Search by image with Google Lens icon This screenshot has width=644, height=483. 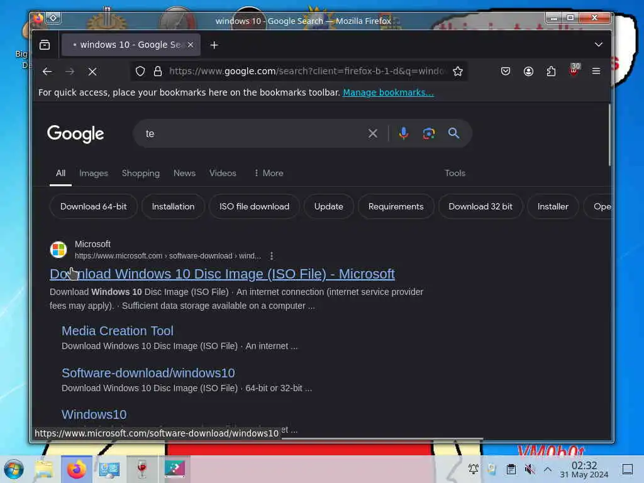(429, 133)
